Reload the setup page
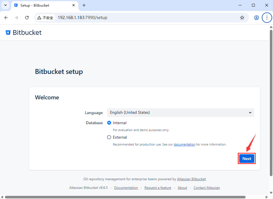 27,18
